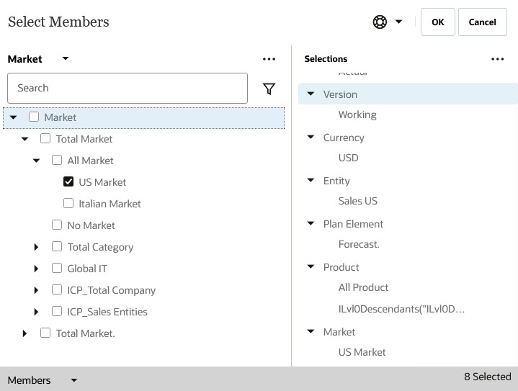Check the No Market checkbox

coord(58,225)
